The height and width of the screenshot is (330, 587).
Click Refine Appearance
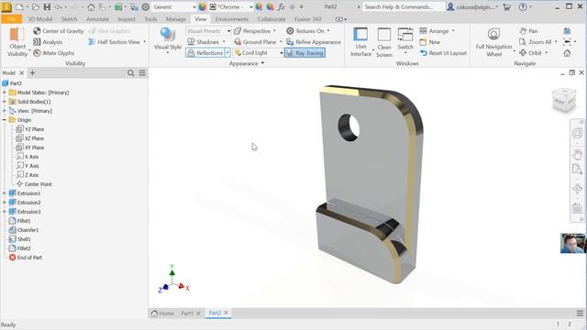314,42
